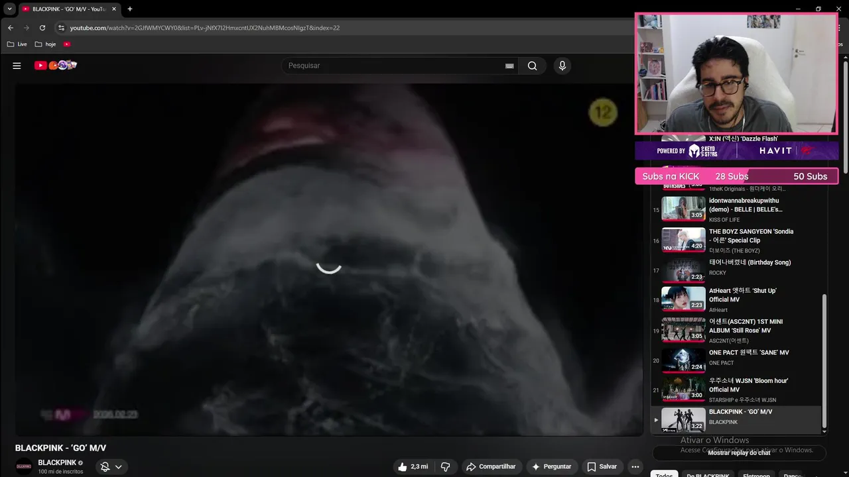
Task: Click the playlist panel scrollbar
Action: click(x=824, y=361)
